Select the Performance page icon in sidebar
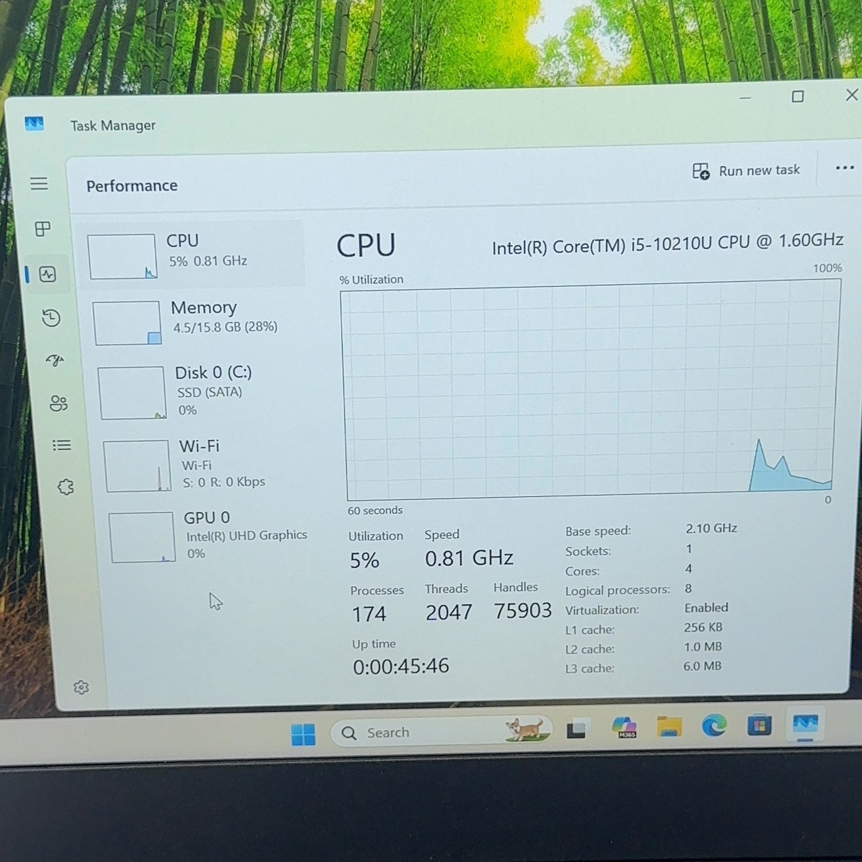This screenshot has height=862, width=862. click(48, 274)
